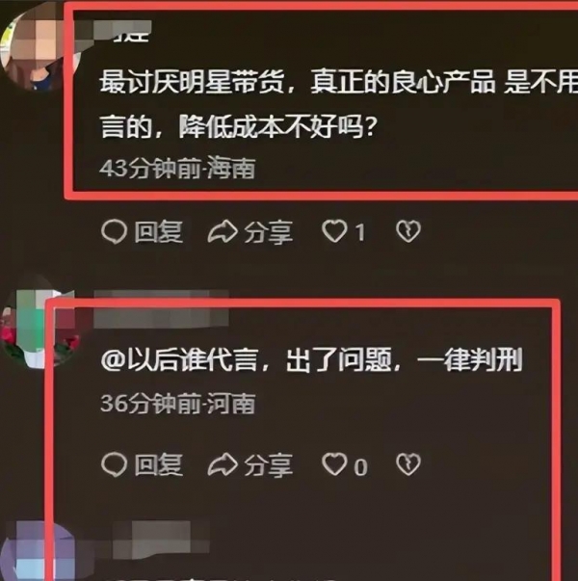Click the 43分钟前·海南 timestamp
The height and width of the screenshot is (581, 578).
(177, 168)
